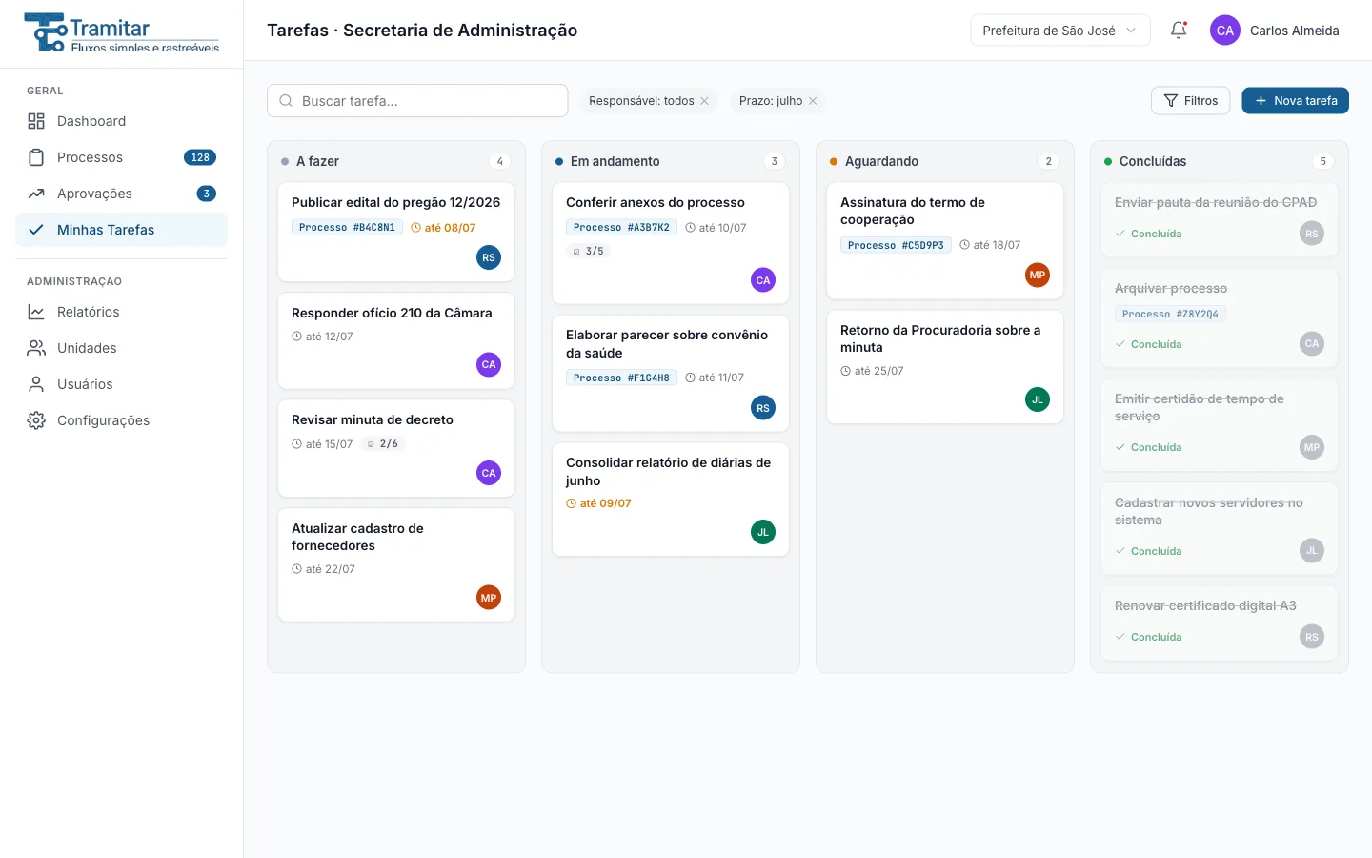Click Carlos Almeida's CA profile avatar
The width and height of the screenshot is (1372, 858).
coord(1225,31)
